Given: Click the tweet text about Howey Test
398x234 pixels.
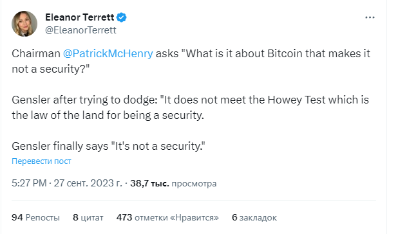Looking at the screenshot, I should pos(191,107).
